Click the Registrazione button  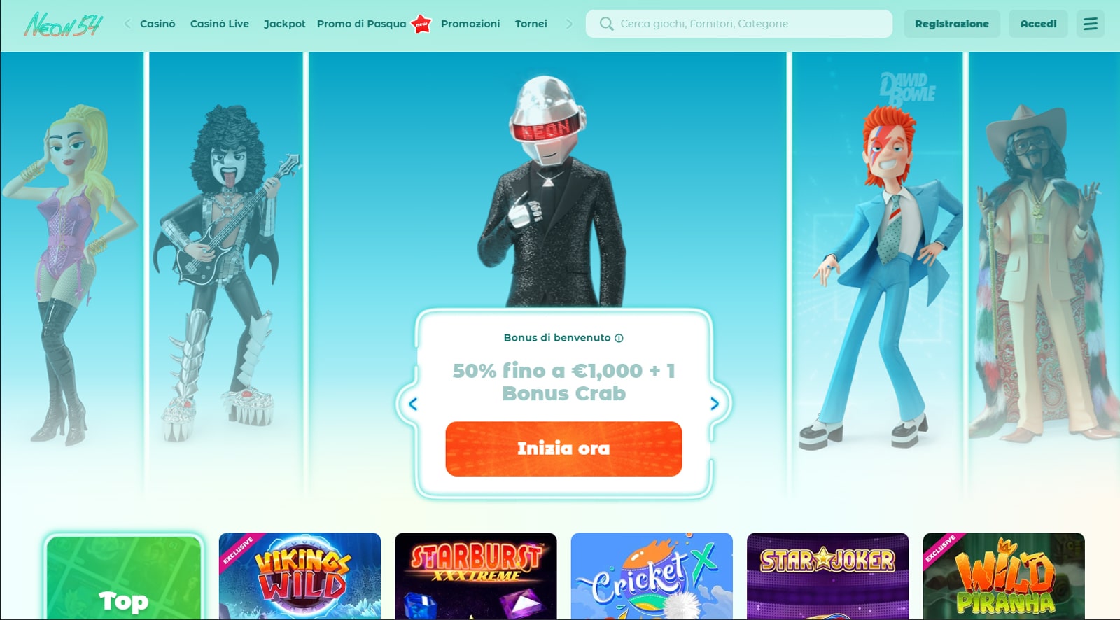952,24
